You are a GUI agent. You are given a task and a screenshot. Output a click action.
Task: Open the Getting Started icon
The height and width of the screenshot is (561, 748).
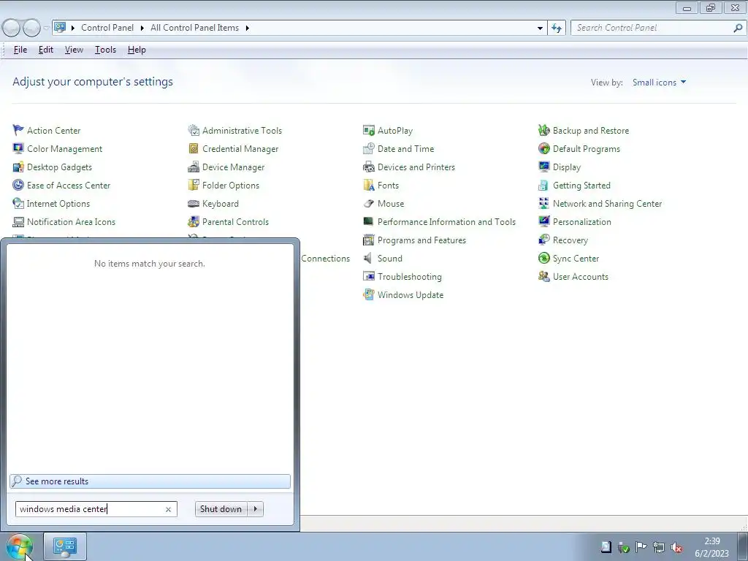(543, 185)
